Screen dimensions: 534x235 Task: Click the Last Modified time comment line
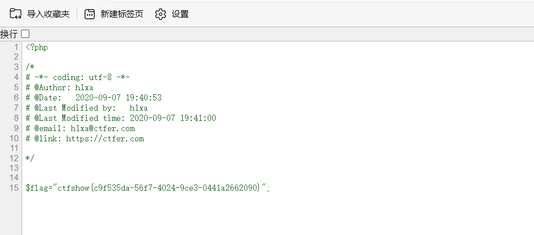[x=121, y=118]
